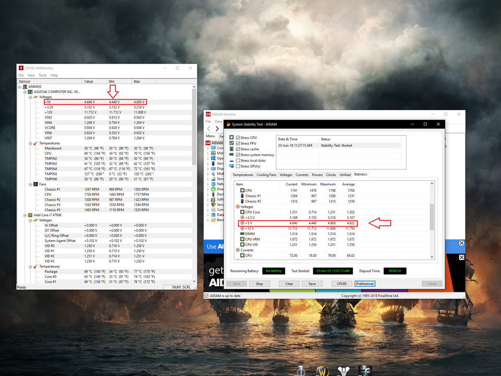Image resolution: width=501 pixels, height=376 pixels.
Task: Click the HWMonitor scroll-up arrow
Action: click(194, 87)
